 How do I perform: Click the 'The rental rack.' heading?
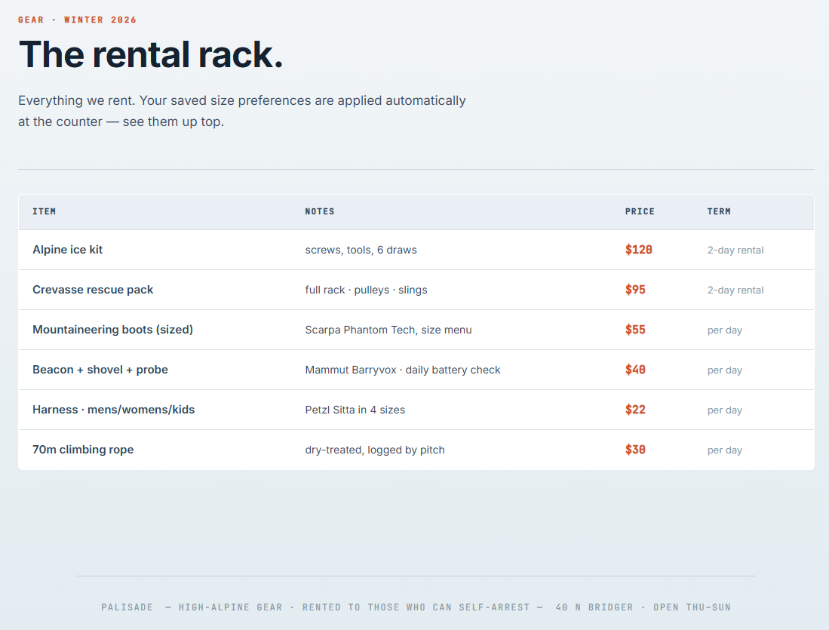click(x=151, y=54)
